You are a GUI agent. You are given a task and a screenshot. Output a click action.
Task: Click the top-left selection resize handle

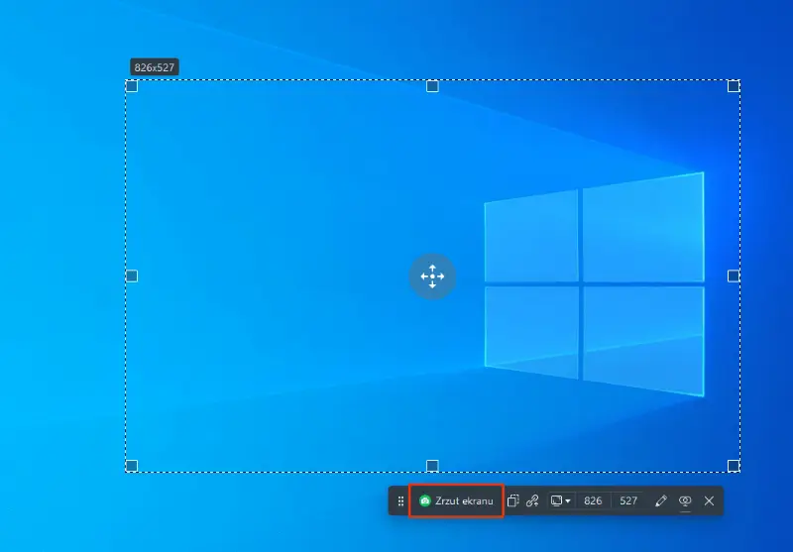[132, 86]
